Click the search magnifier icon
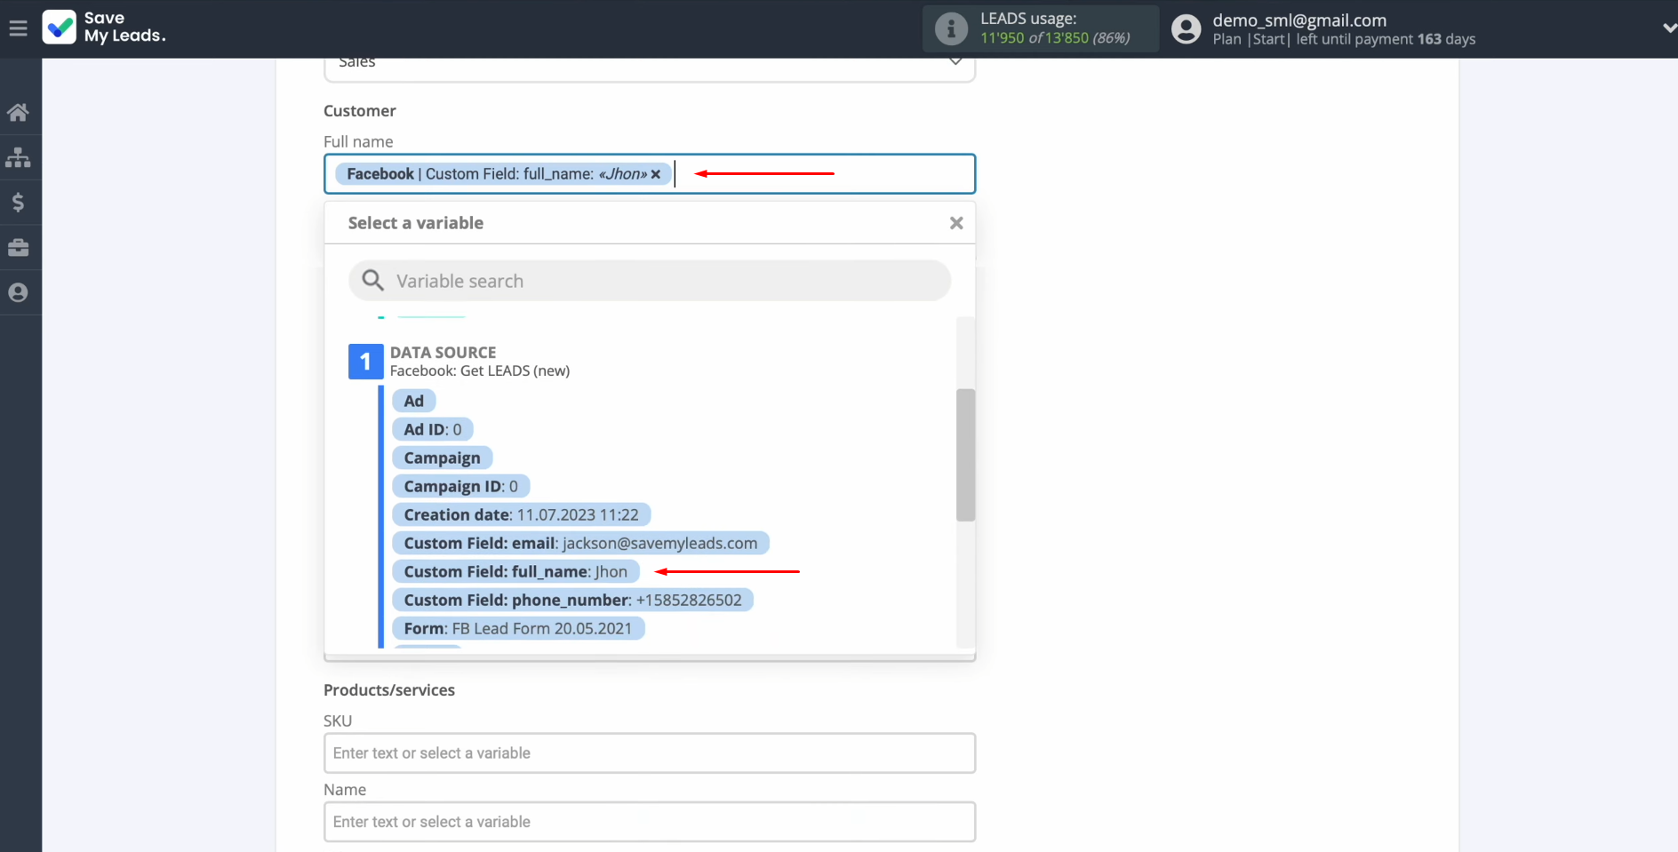The width and height of the screenshot is (1678, 852). click(372, 281)
